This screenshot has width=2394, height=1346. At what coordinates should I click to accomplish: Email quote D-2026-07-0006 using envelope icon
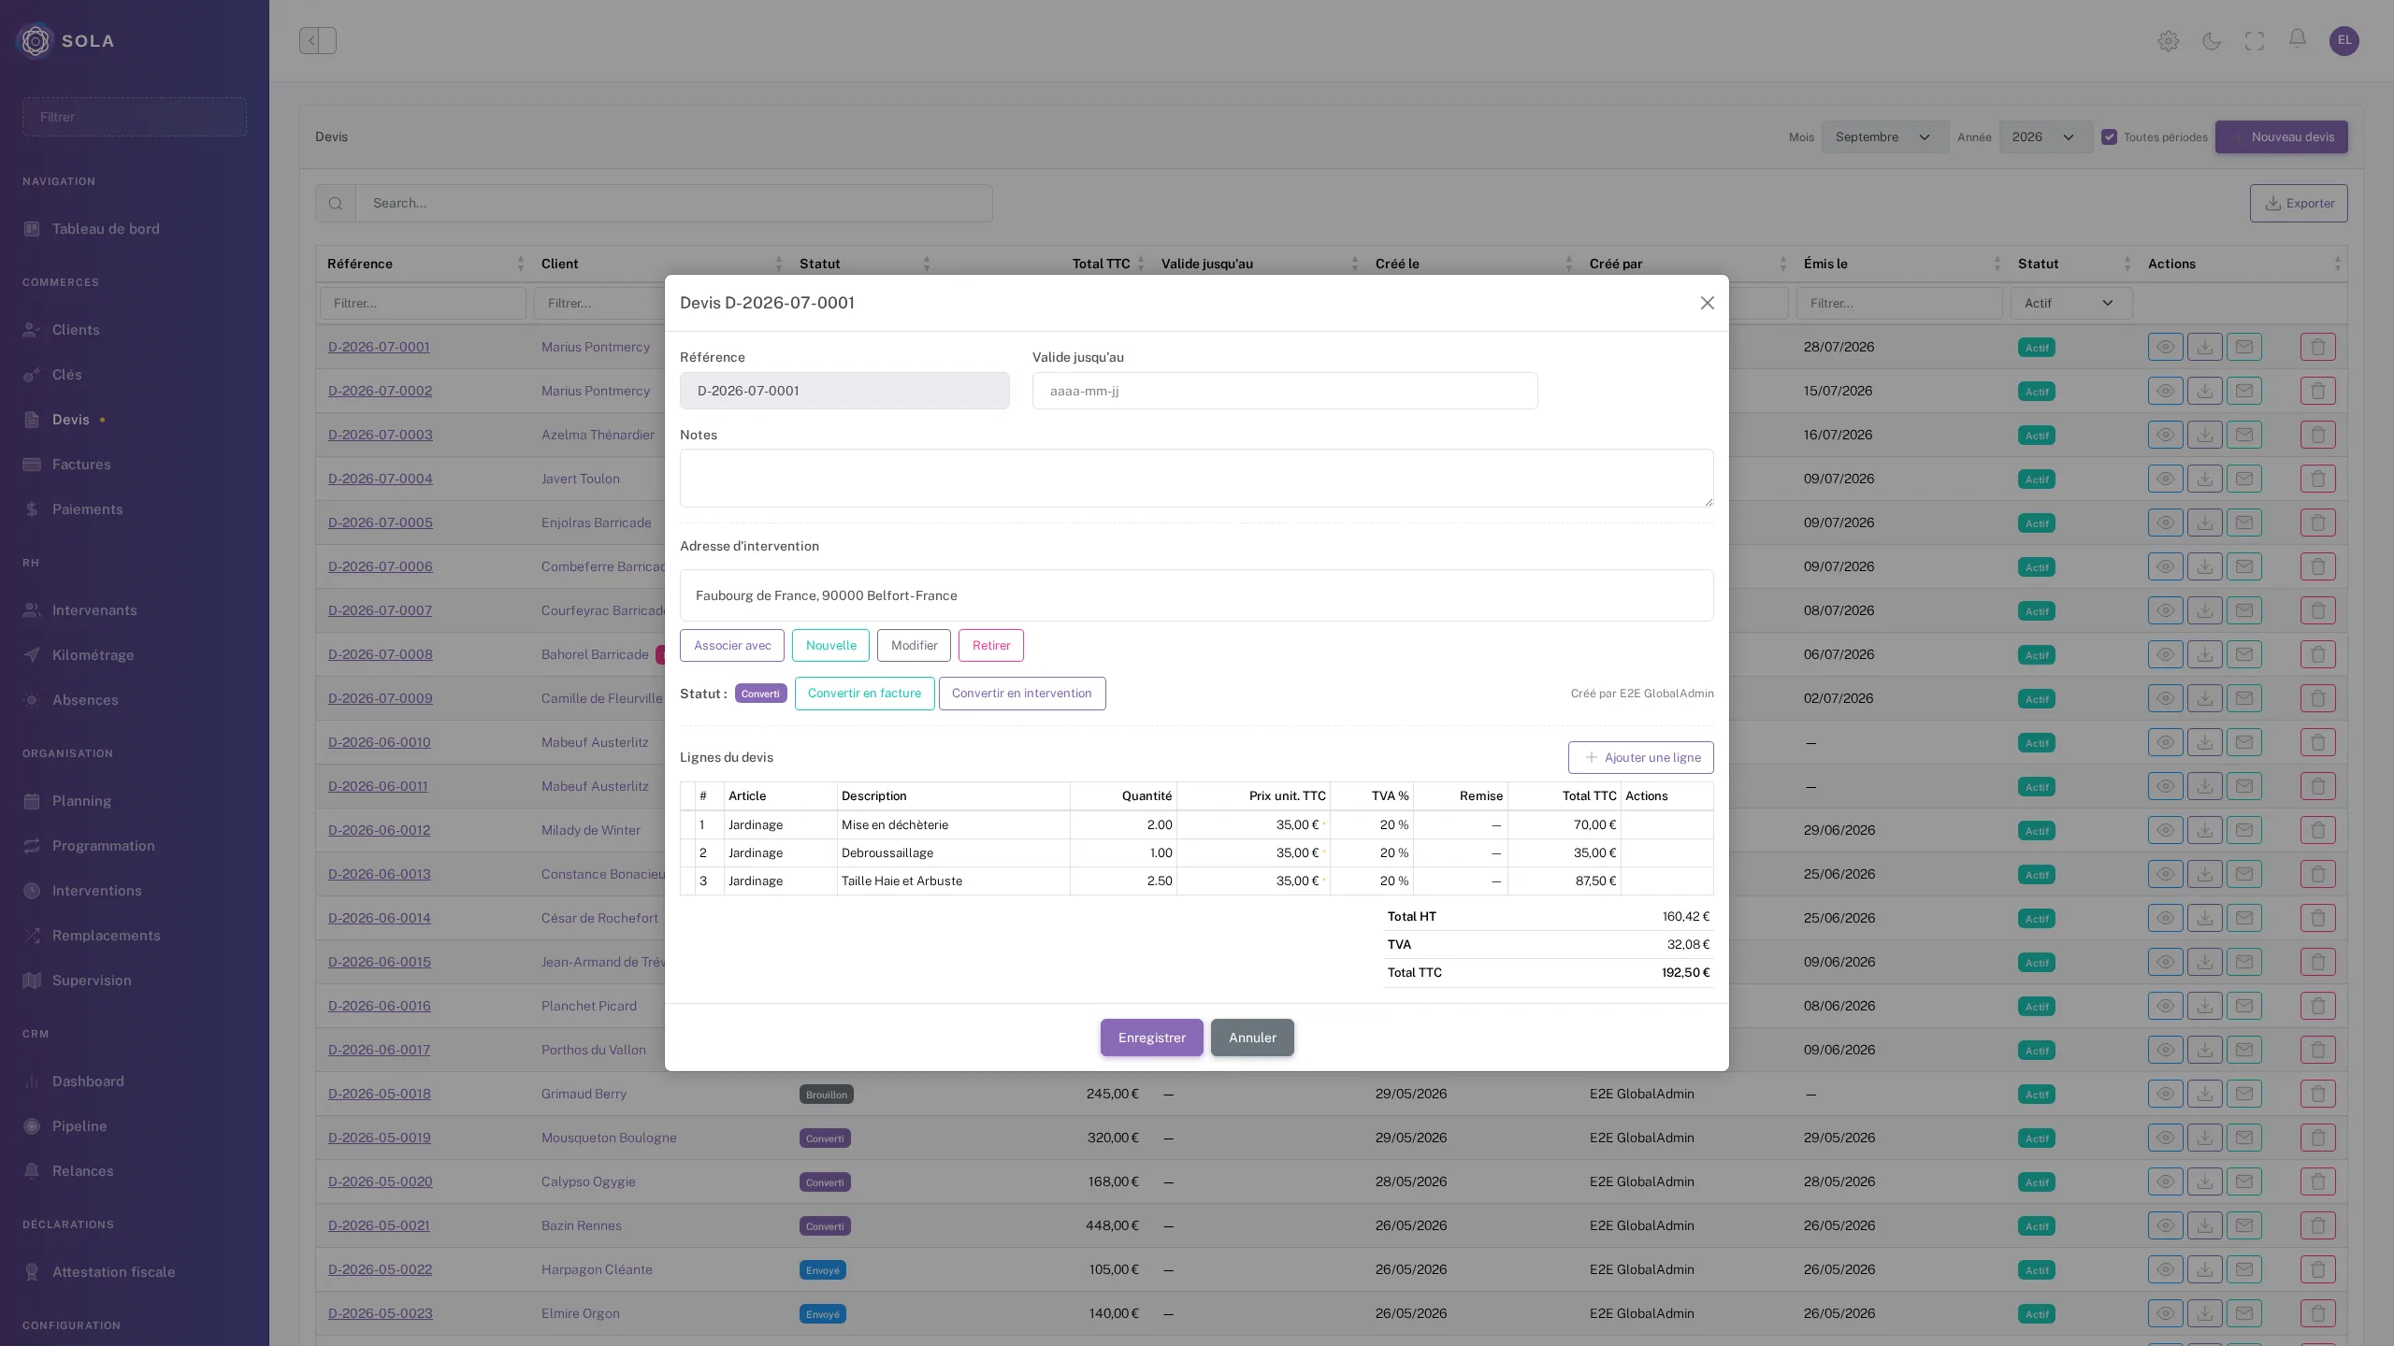[2244, 566]
